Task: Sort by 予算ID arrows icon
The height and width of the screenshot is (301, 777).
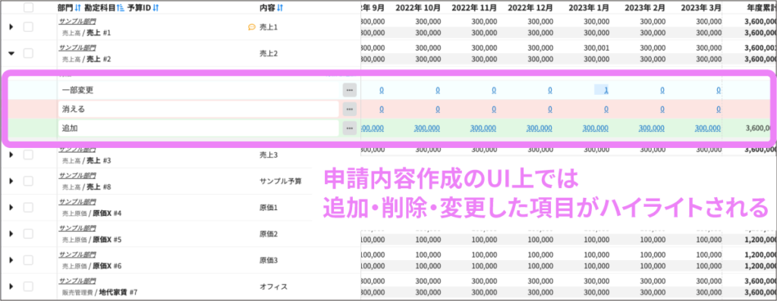Action: [x=156, y=8]
